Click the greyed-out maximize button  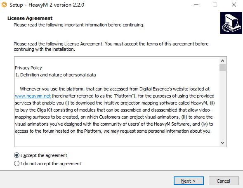(x=215, y=5)
